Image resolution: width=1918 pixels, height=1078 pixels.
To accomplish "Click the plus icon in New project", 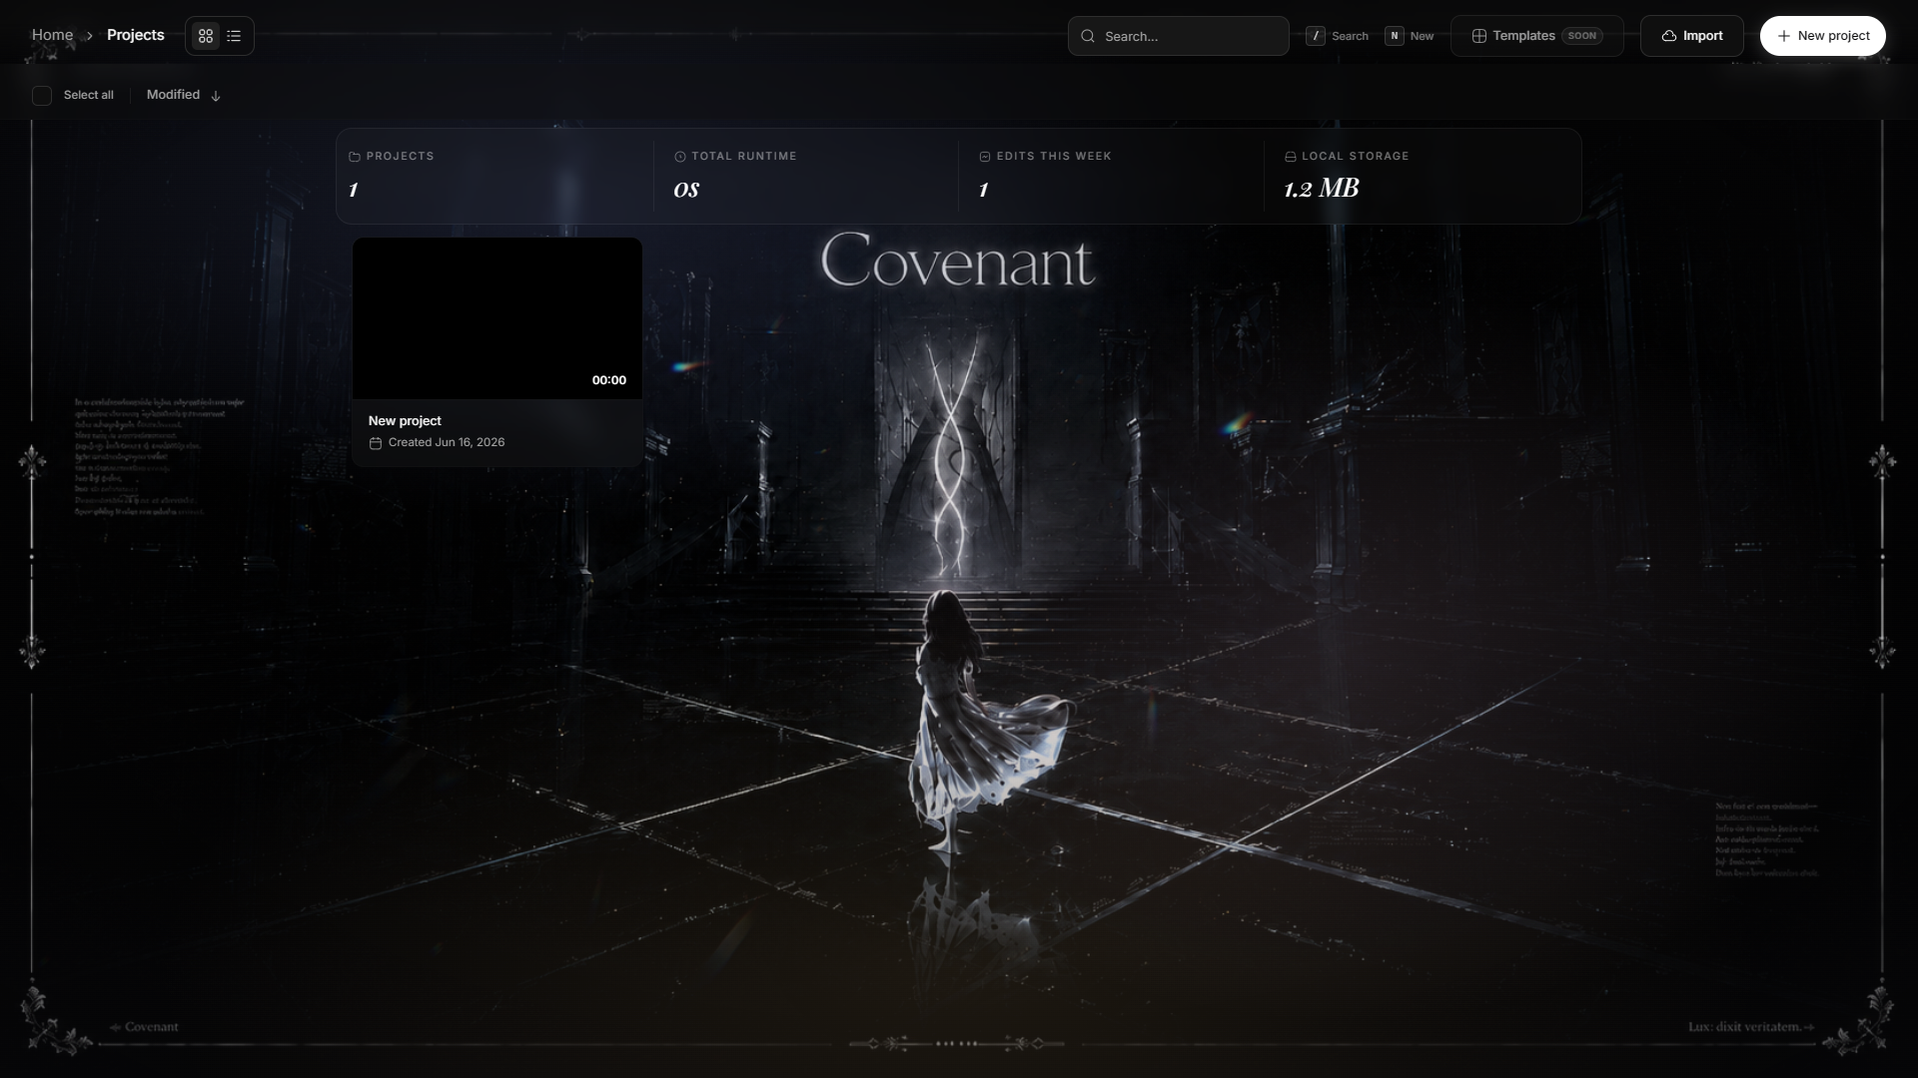I will click(1783, 36).
